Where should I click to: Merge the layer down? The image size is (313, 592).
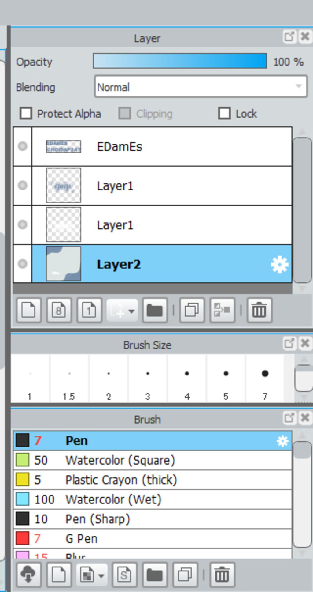point(222,311)
